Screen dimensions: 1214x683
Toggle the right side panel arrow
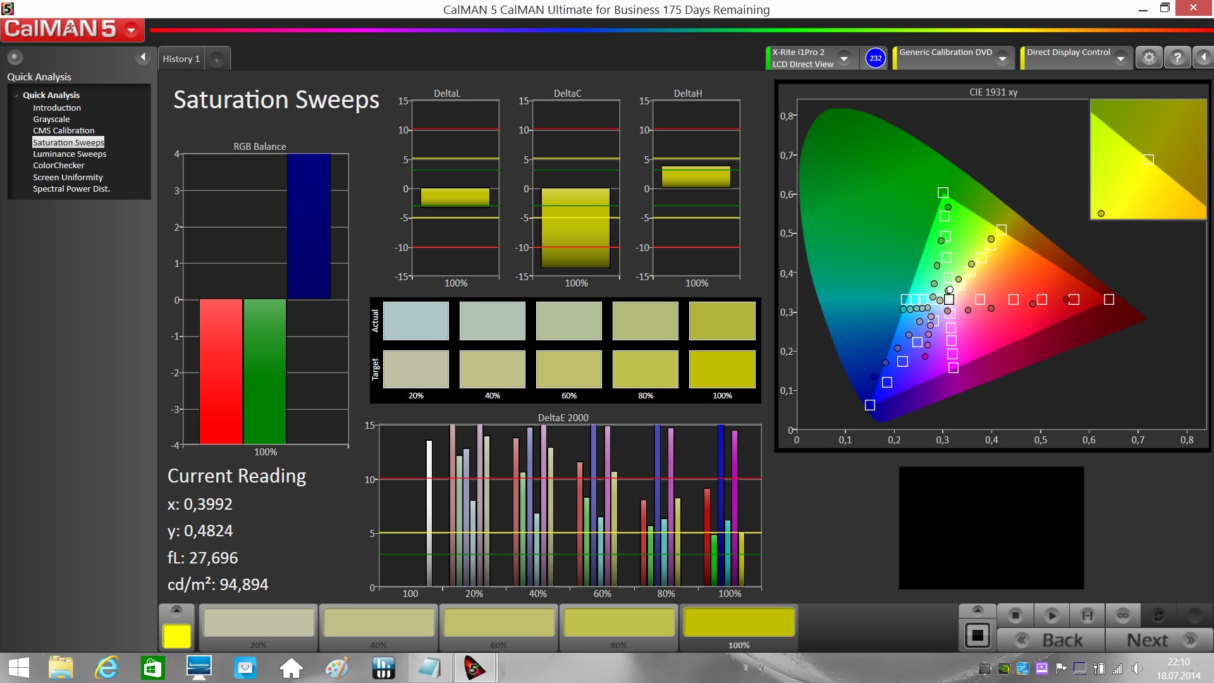[x=1203, y=58]
